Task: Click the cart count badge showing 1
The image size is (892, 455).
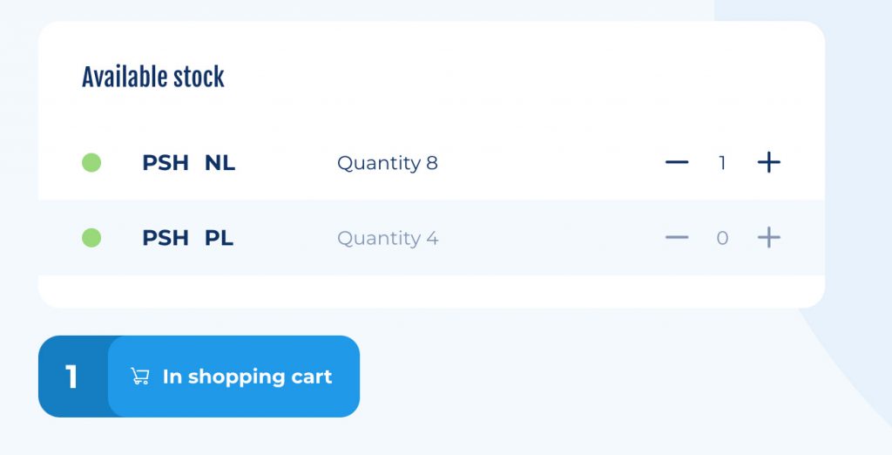Action: [x=71, y=377]
